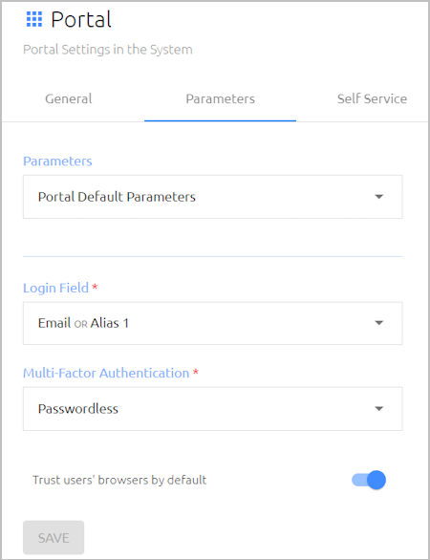
Task: Click the Portal page title
Action: (81, 19)
